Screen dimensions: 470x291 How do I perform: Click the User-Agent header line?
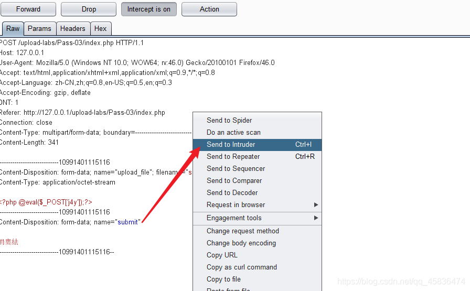(137, 62)
